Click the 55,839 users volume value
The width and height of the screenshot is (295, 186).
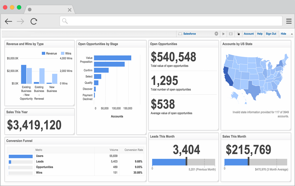tap(114, 156)
